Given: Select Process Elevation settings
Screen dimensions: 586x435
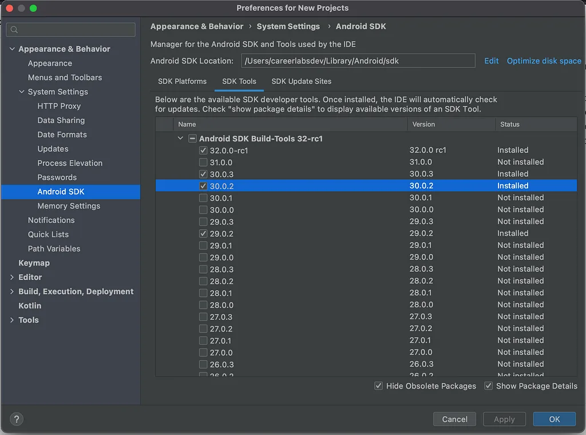Looking at the screenshot, I should [69, 163].
